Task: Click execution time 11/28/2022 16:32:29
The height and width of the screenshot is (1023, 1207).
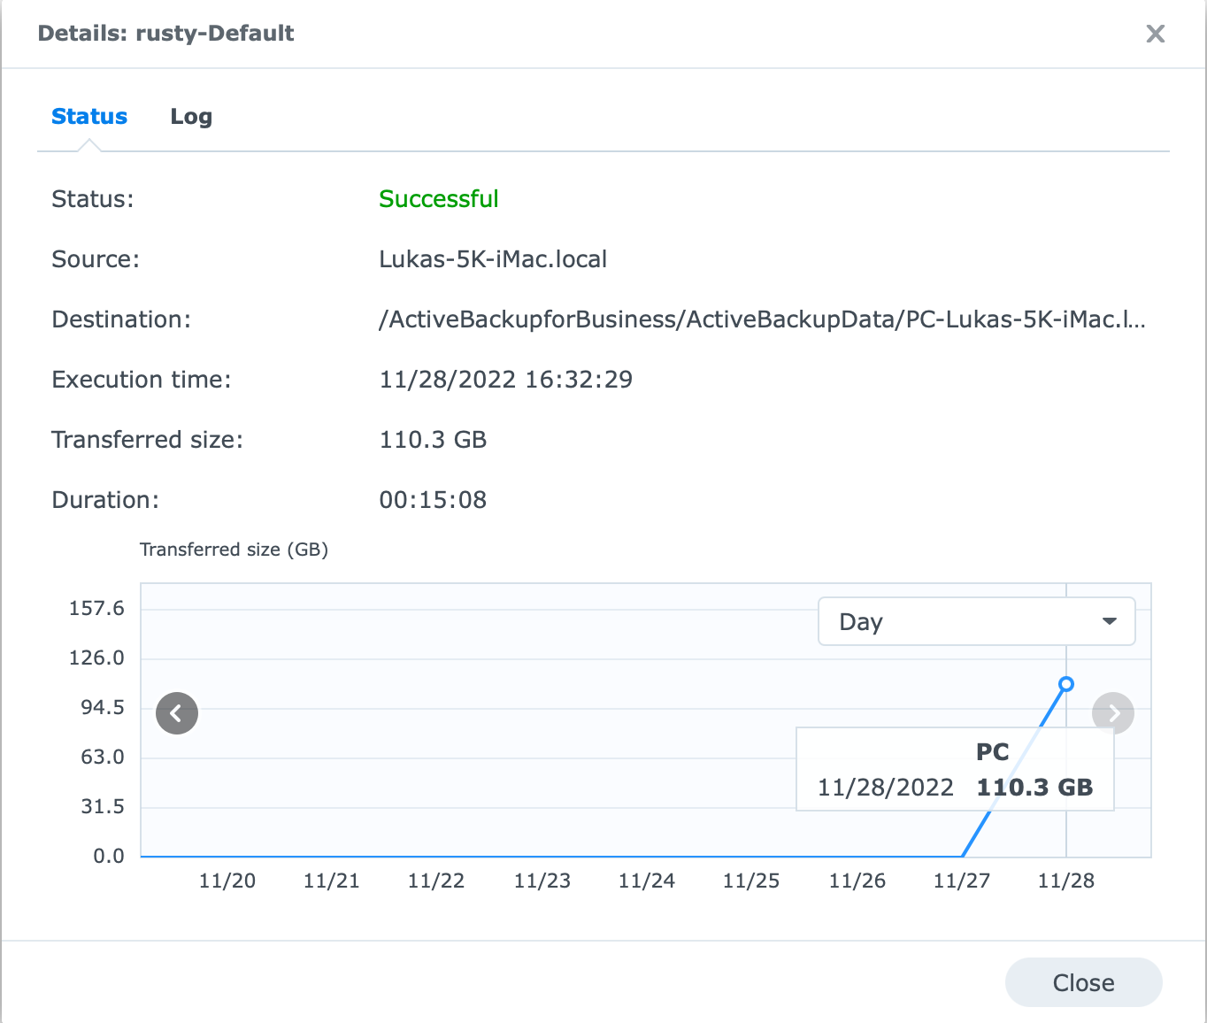Action: point(505,380)
